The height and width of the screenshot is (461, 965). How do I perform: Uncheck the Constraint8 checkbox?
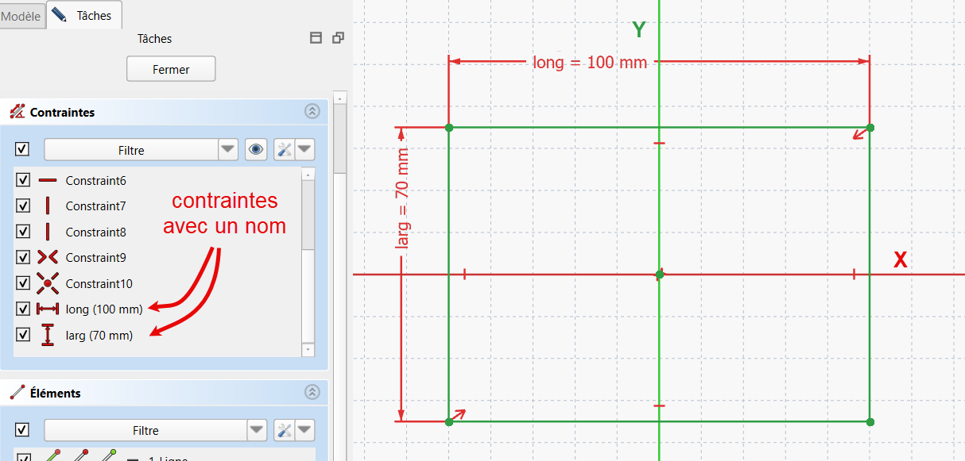click(23, 232)
